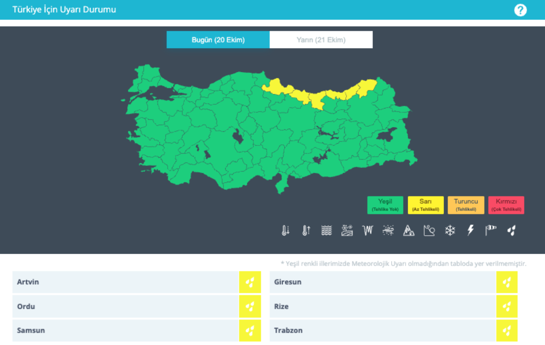
Task: Click the icicle icing warning icon
Action: tap(367, 230)
